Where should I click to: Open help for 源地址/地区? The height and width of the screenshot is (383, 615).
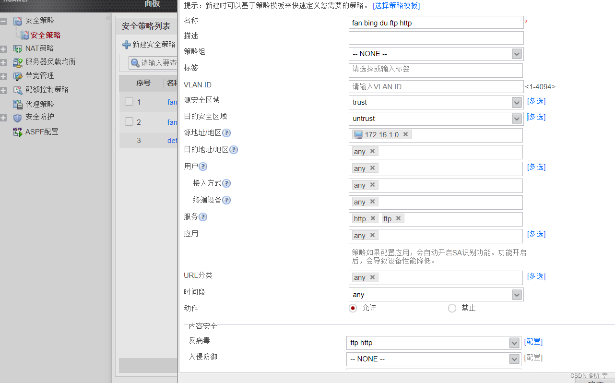pyautogui.click(x=226, y=133)
